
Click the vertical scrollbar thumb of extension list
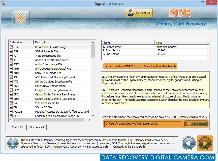tap(93, 51)
